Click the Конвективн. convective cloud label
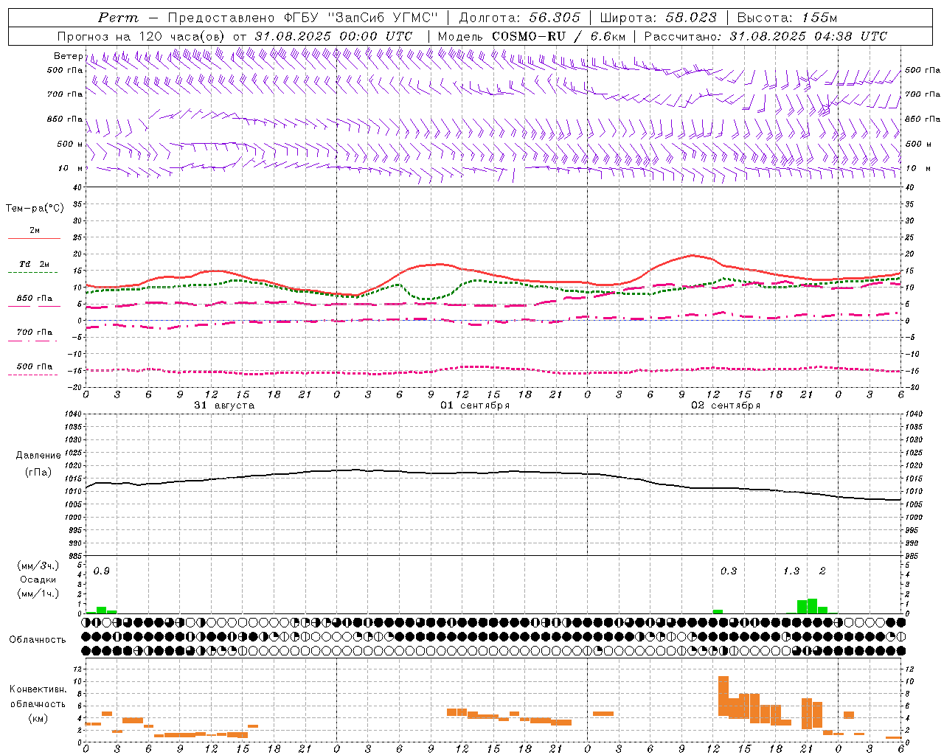The width and height of the screenshot is (944, 755). [38, 689]
